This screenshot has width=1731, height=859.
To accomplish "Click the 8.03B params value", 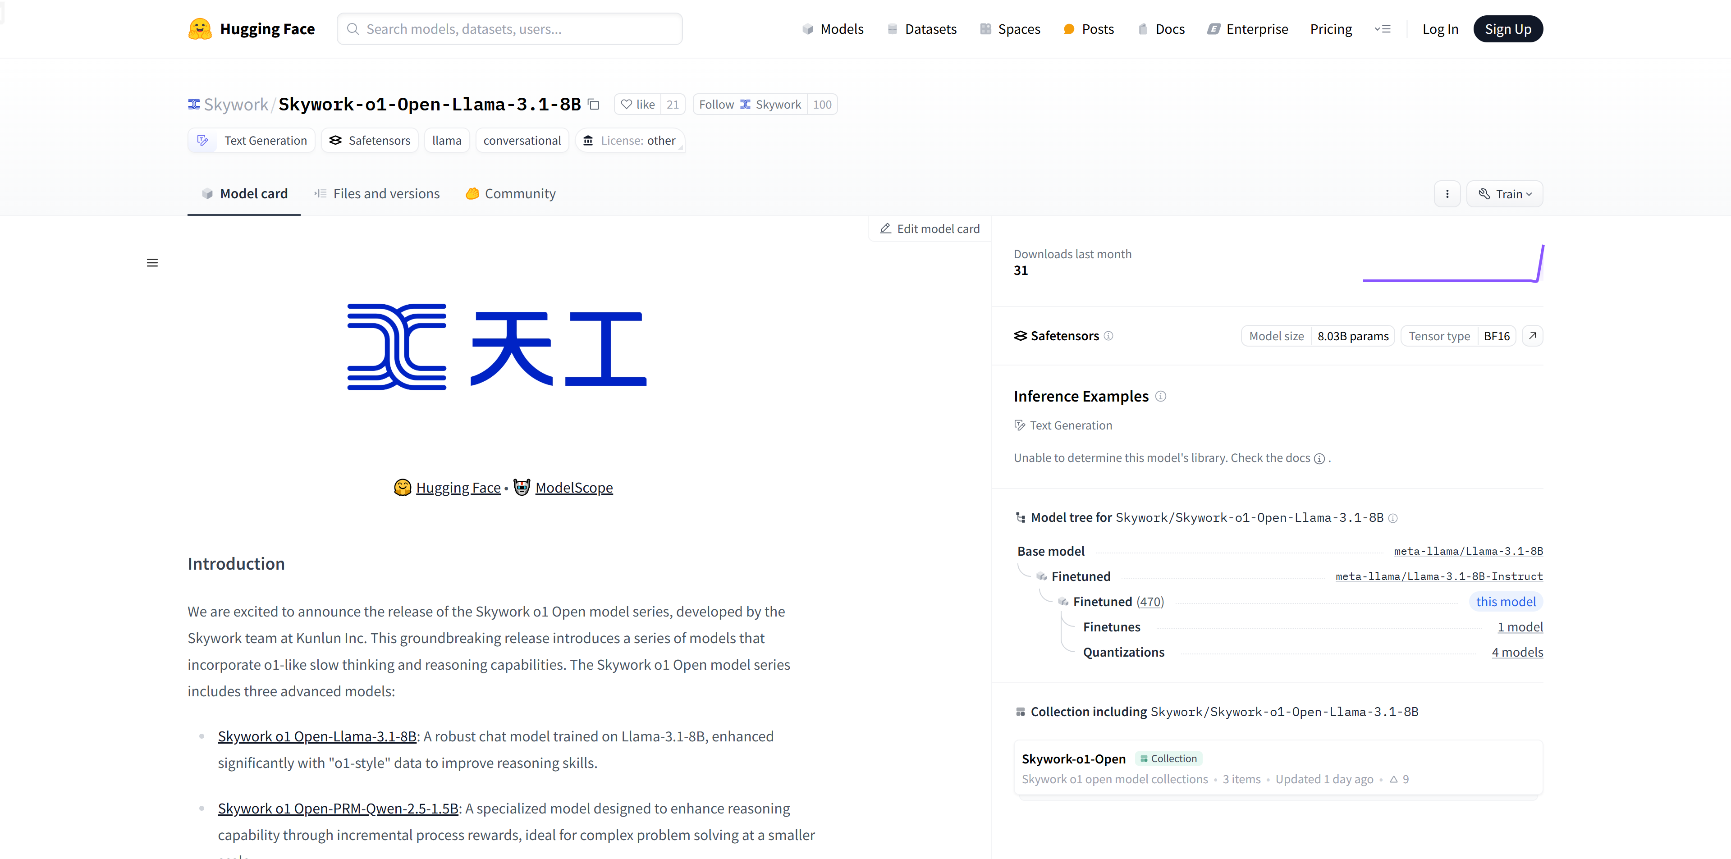I will [1353, 336].
